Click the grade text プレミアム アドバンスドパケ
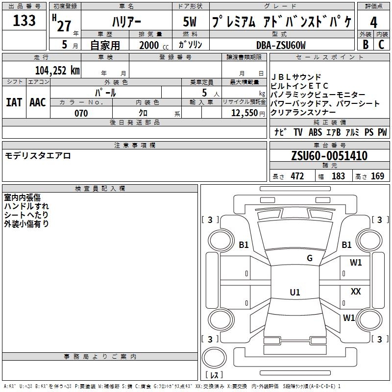Image resolution: width=392 pixels, height=392 pixels. pos(282,22)
